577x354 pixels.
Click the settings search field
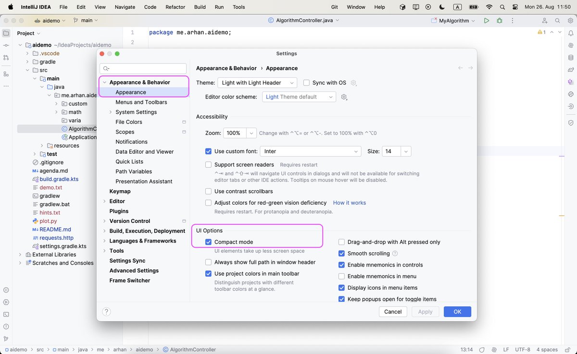point(143,69)
